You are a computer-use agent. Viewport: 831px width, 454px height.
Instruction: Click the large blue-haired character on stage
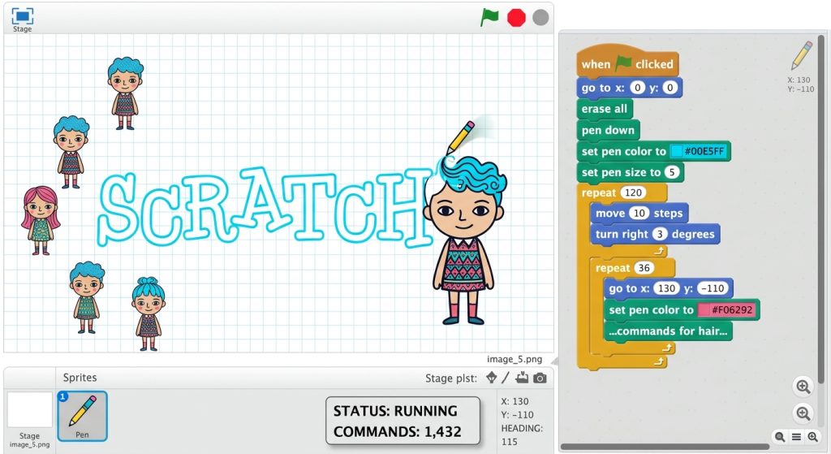tap(464, 241)
